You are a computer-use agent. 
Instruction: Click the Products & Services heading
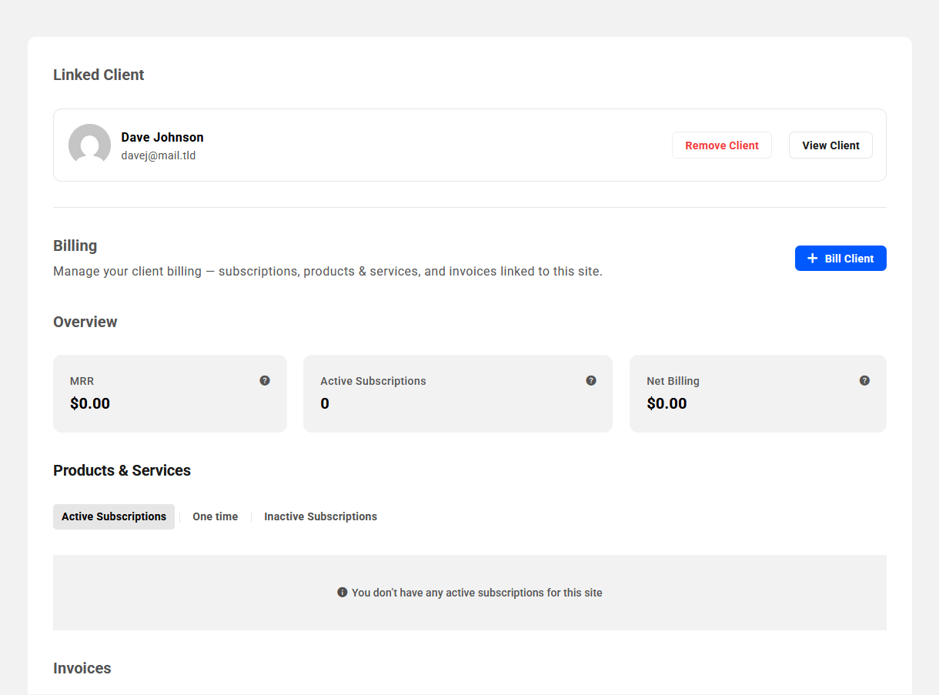122,470
